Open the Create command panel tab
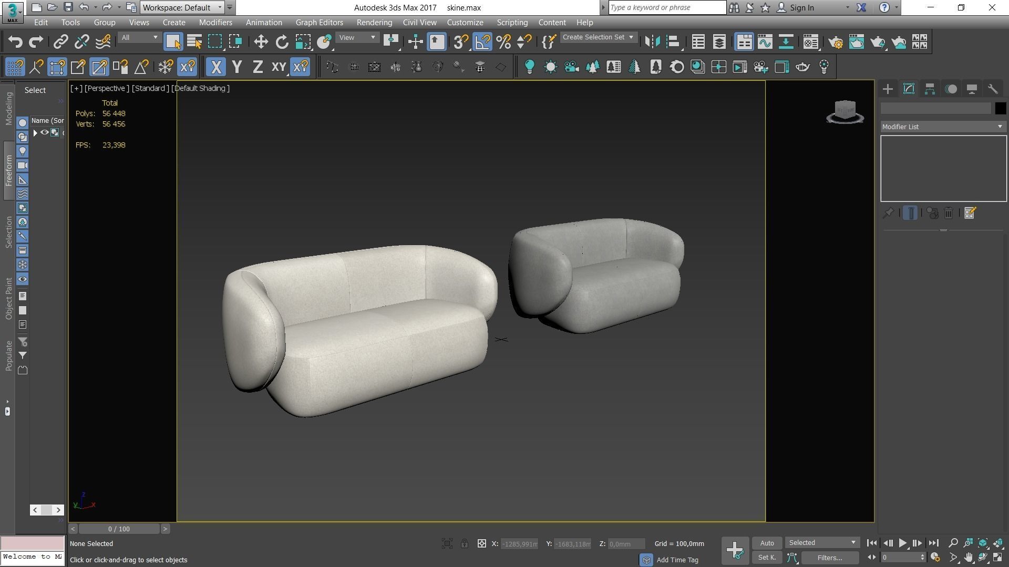The height and width of the screenshot is (567, 1009). (x=888, y=89)
